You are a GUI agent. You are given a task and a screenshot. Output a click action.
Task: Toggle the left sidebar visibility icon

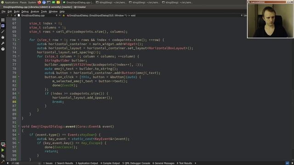(8, 163)
